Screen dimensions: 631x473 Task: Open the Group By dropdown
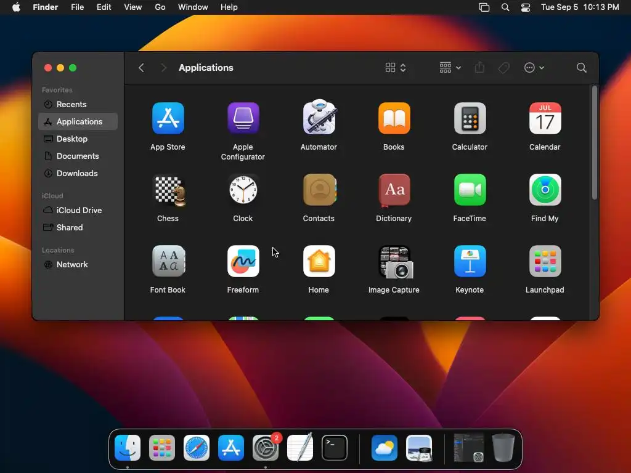[x=450, y=68]
